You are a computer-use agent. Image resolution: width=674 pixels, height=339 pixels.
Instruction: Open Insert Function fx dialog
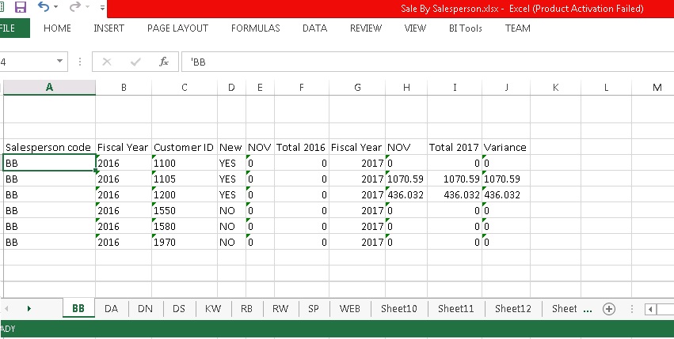coord(164,62)
